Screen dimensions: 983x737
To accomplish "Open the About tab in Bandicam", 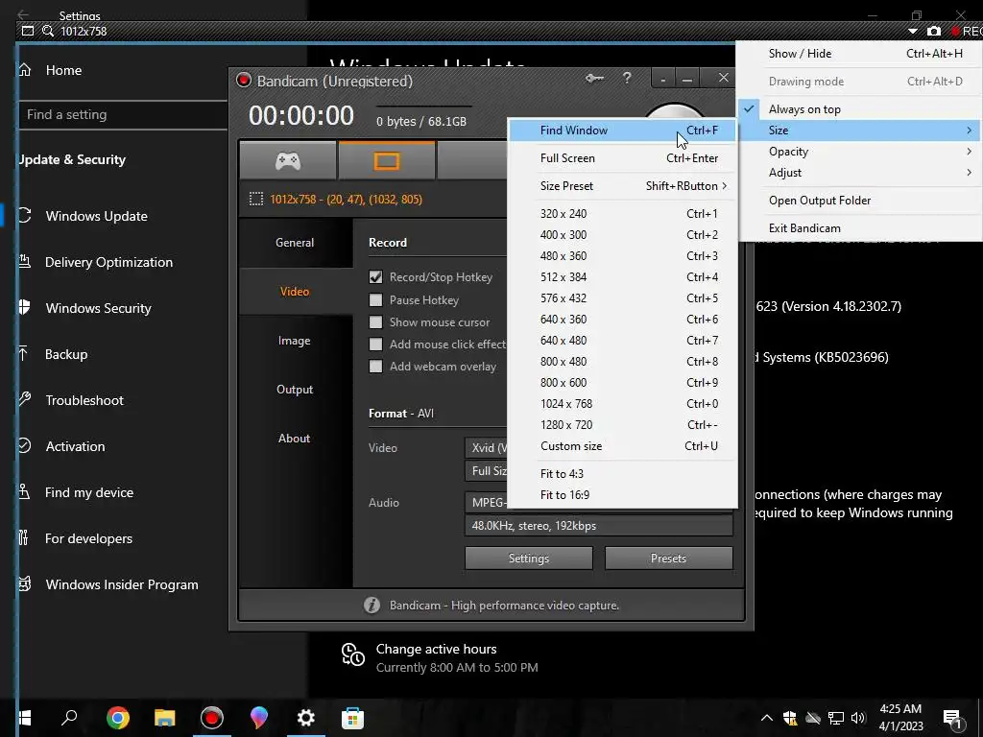I will (x=295, y=438).
